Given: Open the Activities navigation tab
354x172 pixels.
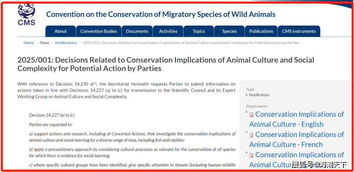Looking at the screenshot, I should click(168, 31).
